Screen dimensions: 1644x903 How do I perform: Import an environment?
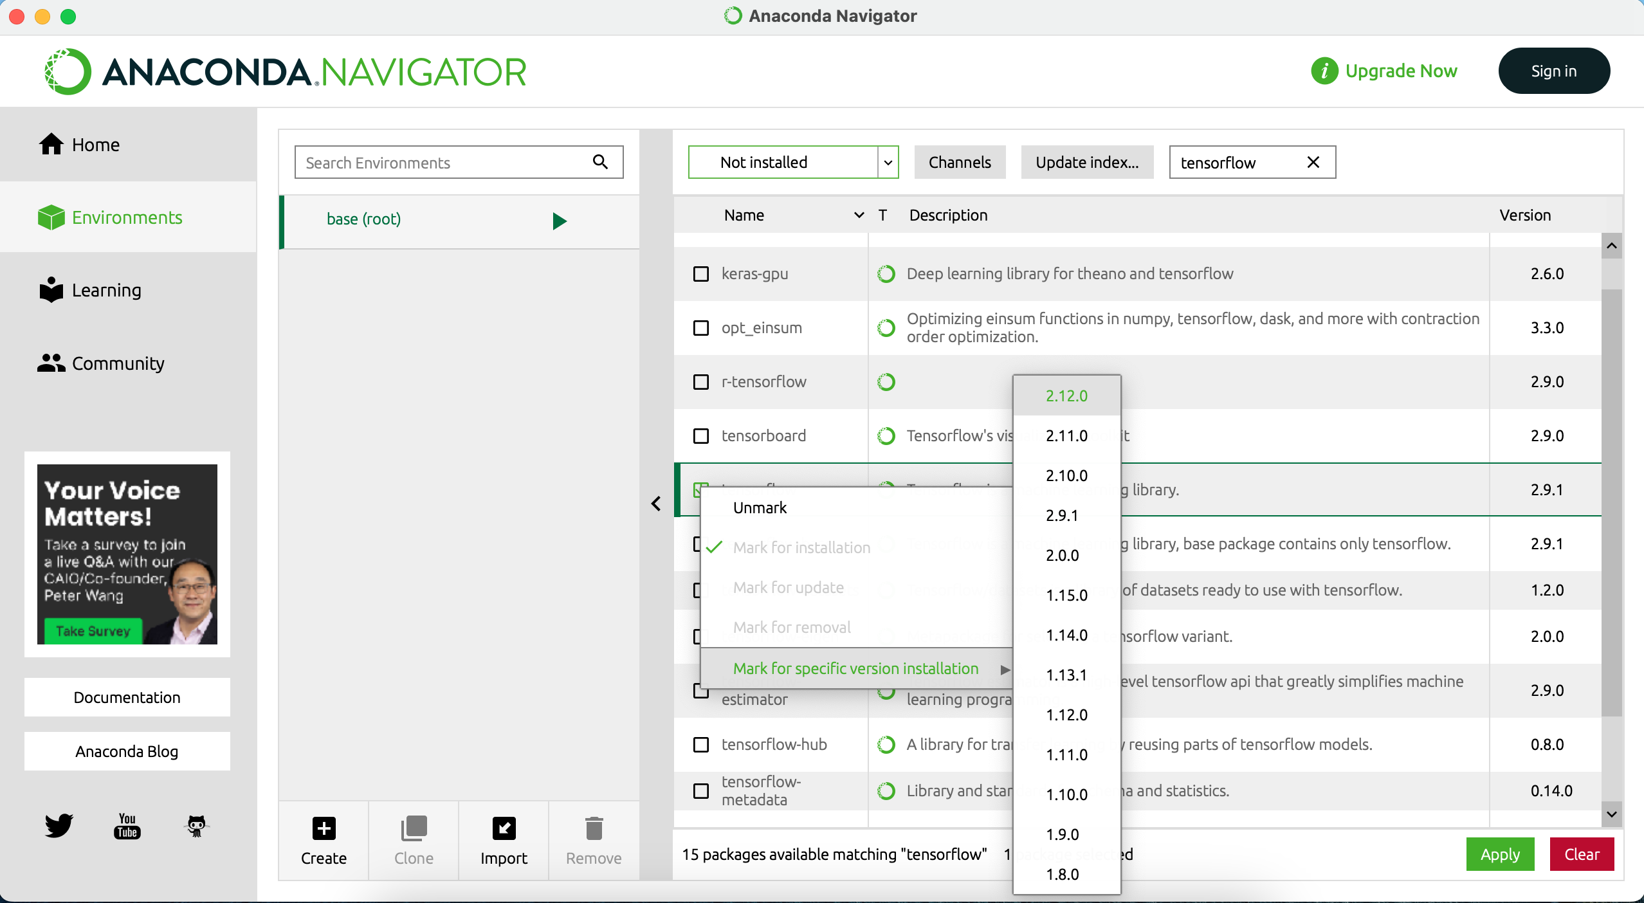pyautogui.click(x=504, y=841)
